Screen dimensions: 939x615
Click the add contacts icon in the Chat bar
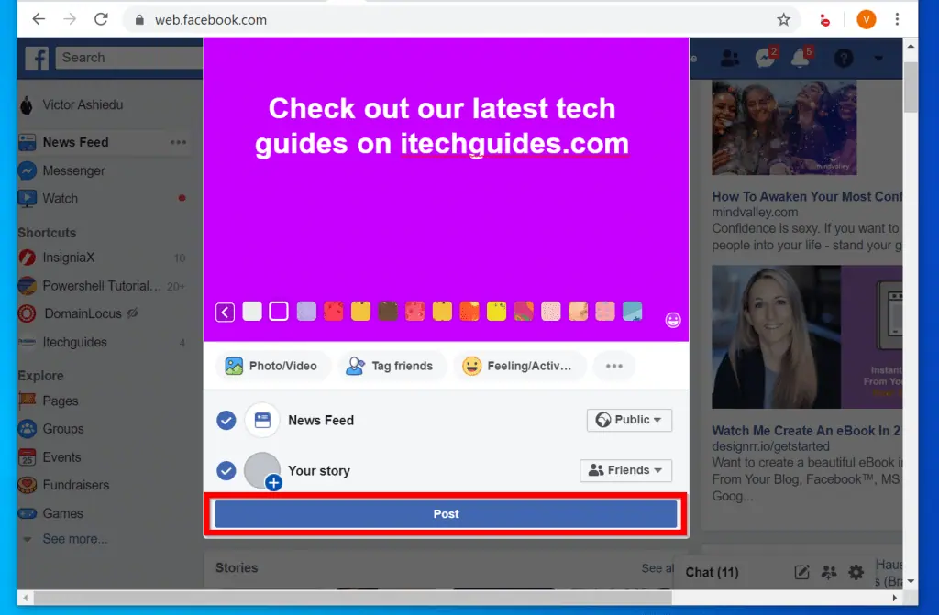(x=828, y=572)
